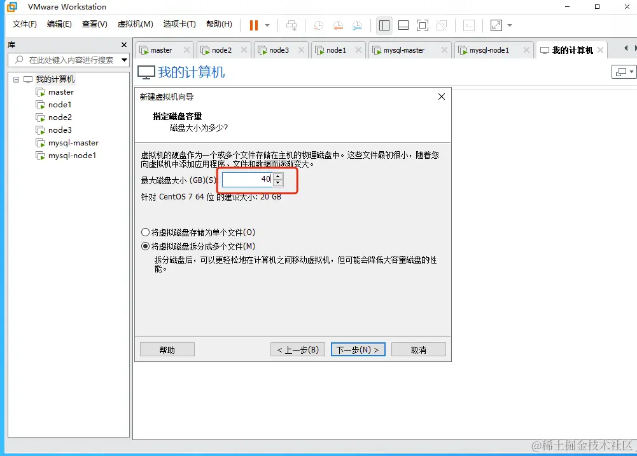Close the node3 tab
Screen dimensions: 637x456
click(301, 50)
